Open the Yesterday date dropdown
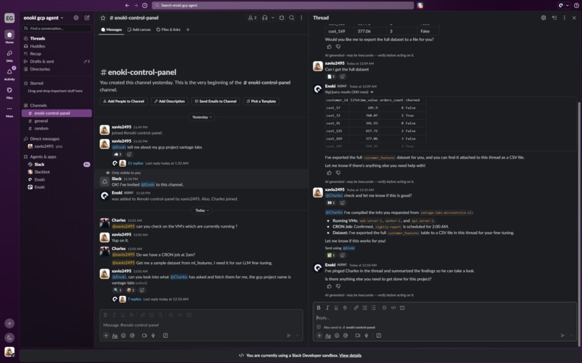Screen dimensions: 582x363 [x=202, y=117]
